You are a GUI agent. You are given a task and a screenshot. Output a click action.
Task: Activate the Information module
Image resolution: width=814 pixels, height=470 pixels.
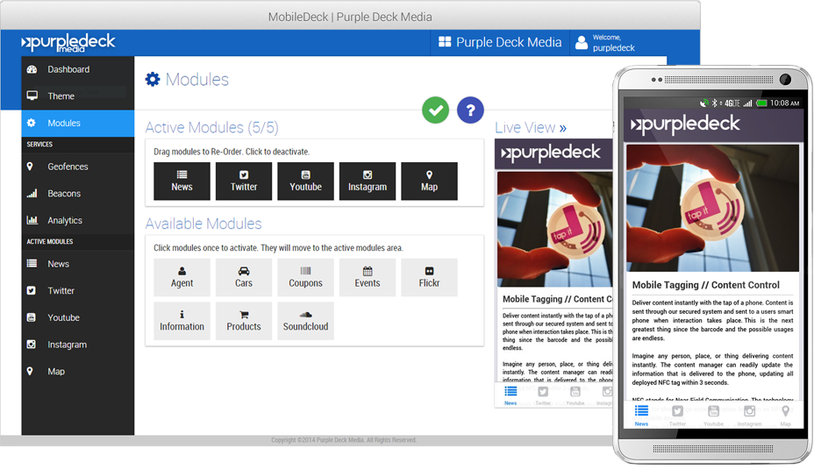(182, 321)
